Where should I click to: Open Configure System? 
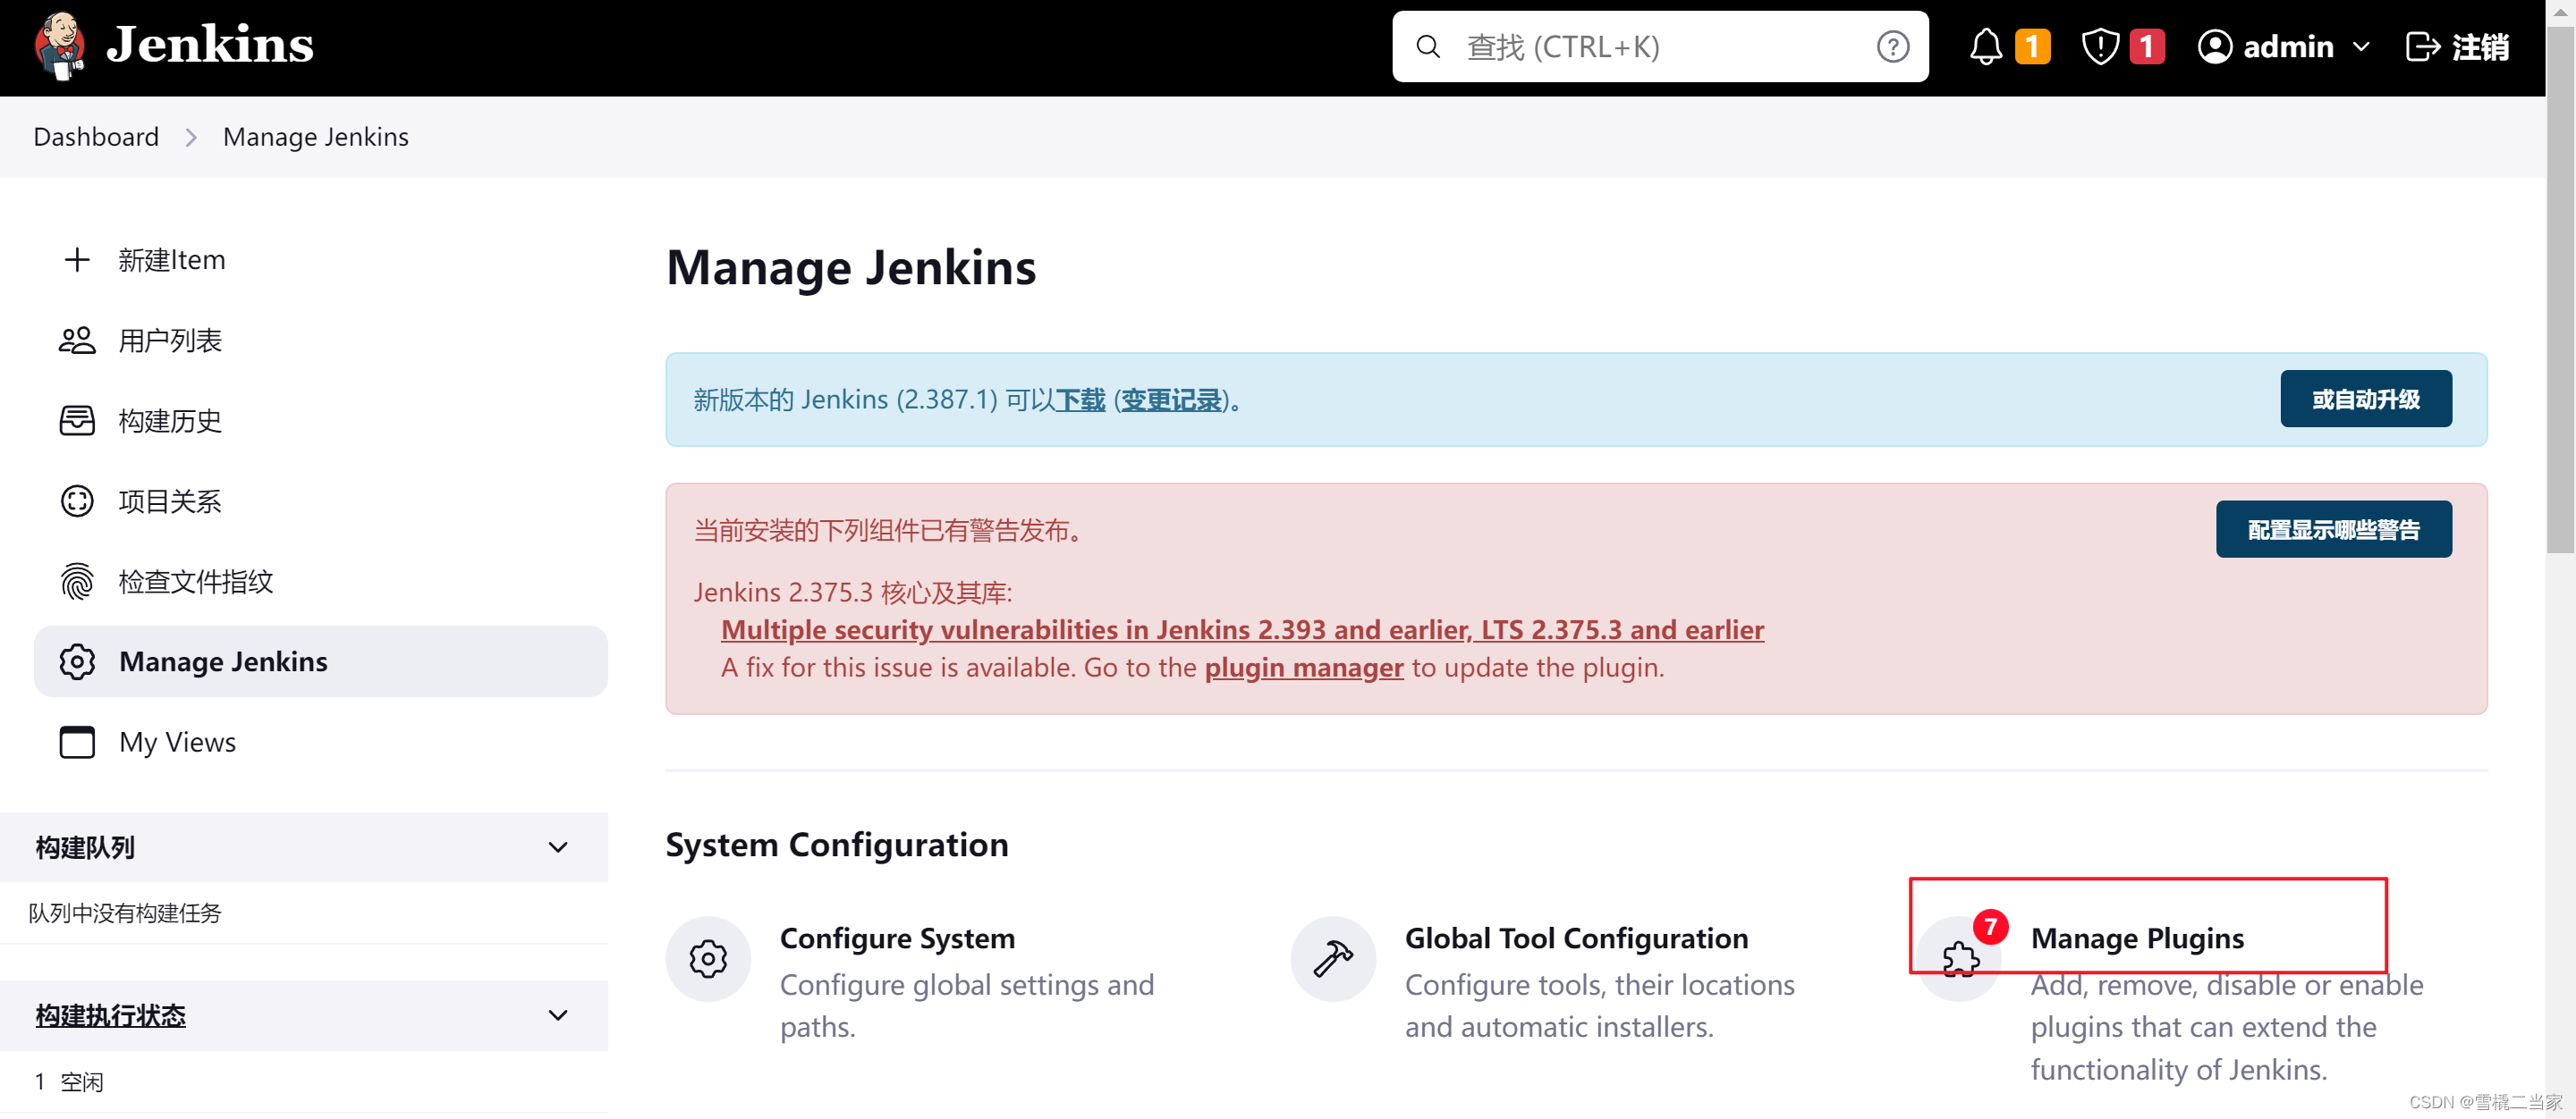[x=897, y=938]
